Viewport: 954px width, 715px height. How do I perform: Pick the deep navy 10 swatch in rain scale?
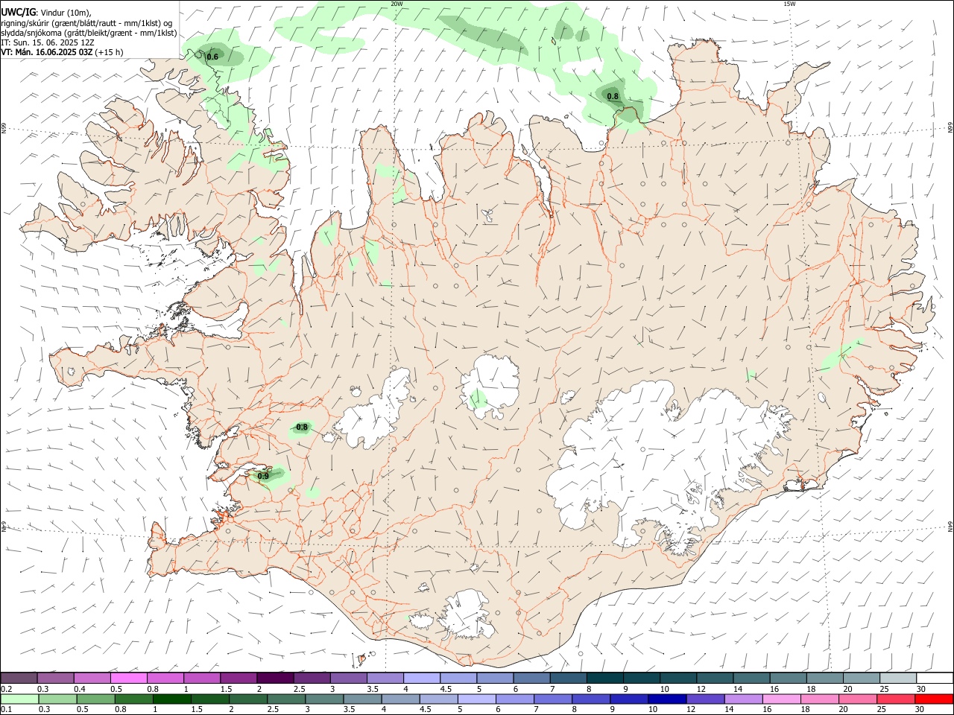pyautogui.click(x=667, y=699)
